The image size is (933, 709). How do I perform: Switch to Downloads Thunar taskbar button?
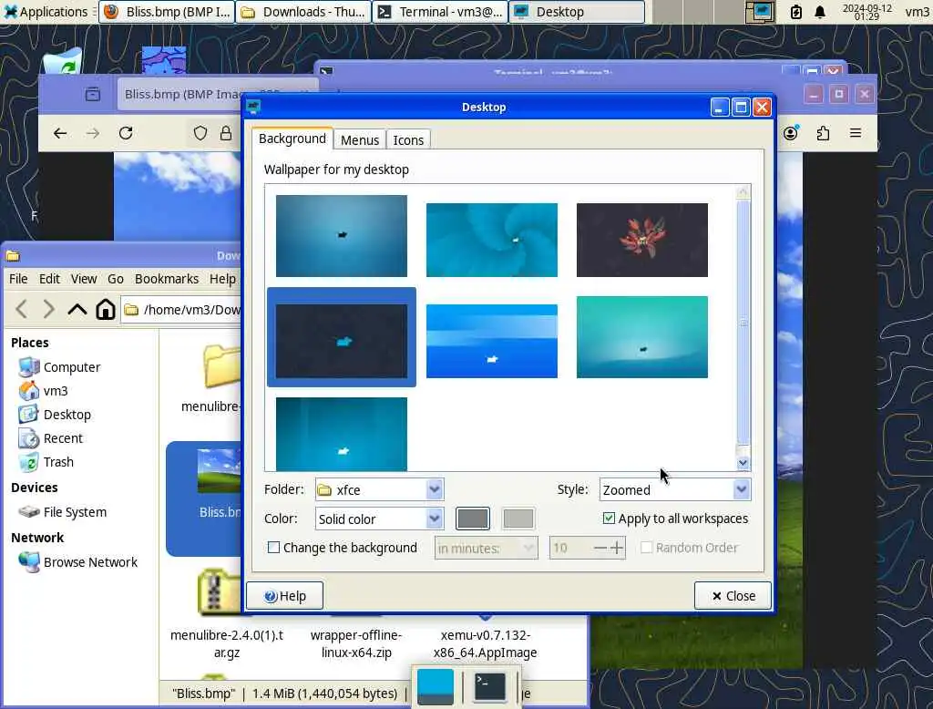(x=303, y=11)
